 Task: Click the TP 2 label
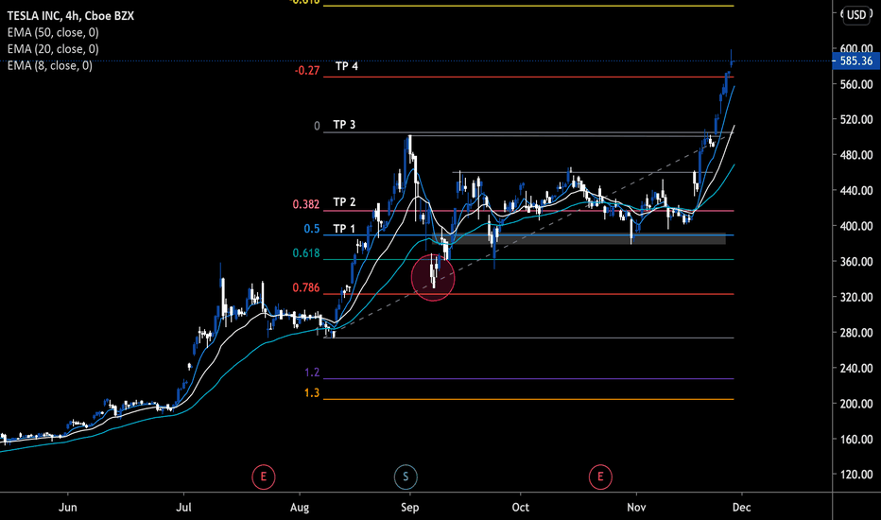pos(344,202)
